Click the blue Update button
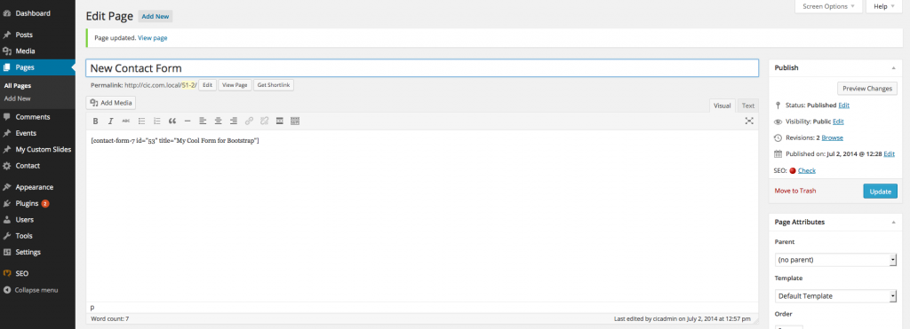Screen dimensions: 910x329 [x=880, y=192]
